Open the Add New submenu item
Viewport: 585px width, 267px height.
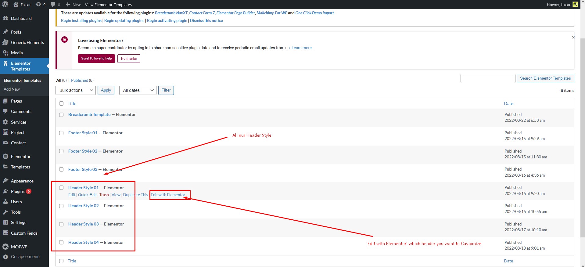pyautogui.click(x=12, y=89)
